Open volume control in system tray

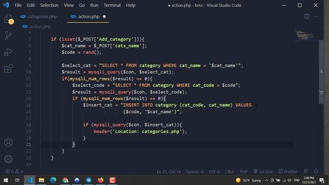[x=289, y=180]
